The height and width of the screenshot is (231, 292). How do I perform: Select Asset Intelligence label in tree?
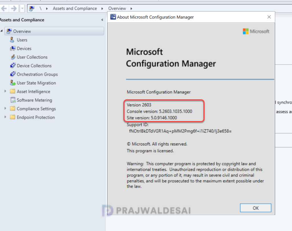[x=34, y=91]
